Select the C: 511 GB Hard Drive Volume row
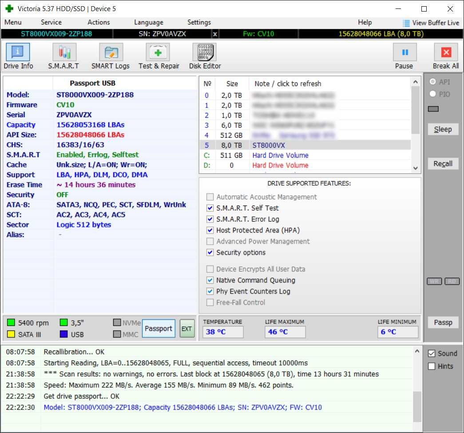The height and width of the screenshot is (433, 464). 305,155
